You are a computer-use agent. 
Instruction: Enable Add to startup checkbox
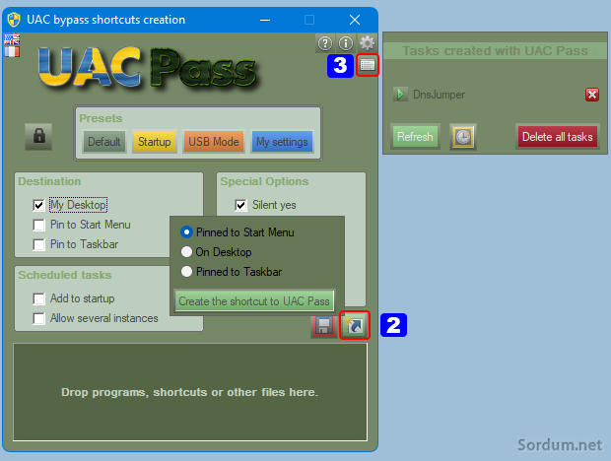point(38,298)
